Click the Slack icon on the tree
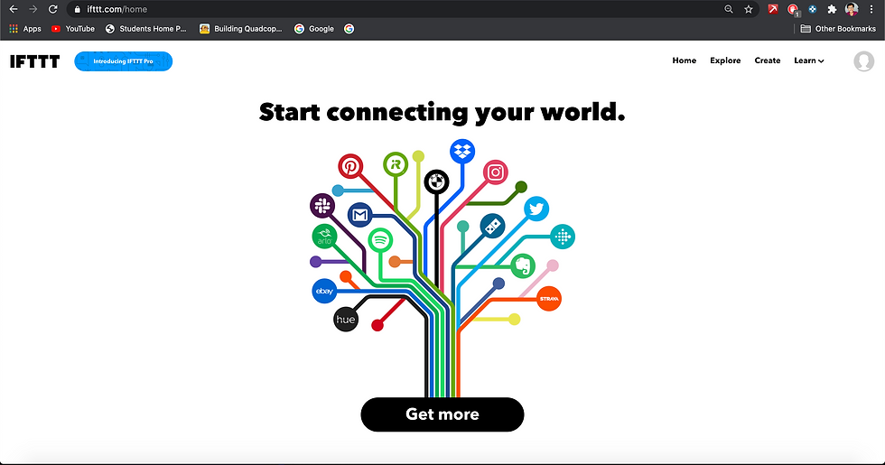Image resolution: width=885 pixels, height=465 pixels. 322,206
